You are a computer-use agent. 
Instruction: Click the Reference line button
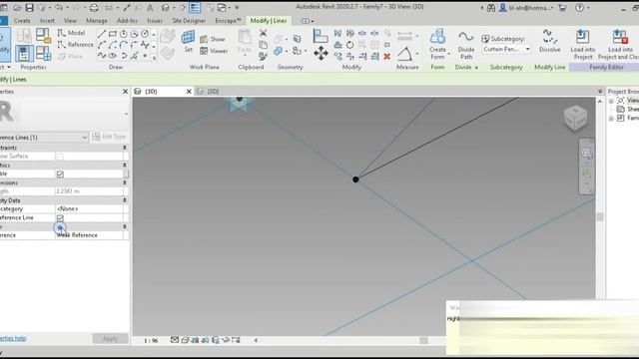pyautogui.click(x=76, y=45)
